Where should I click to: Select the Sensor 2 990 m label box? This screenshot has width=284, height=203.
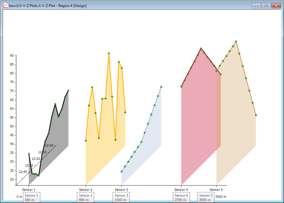[85, 198]
